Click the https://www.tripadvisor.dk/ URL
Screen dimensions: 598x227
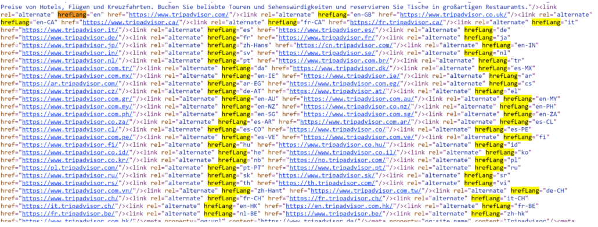(341, 68)
